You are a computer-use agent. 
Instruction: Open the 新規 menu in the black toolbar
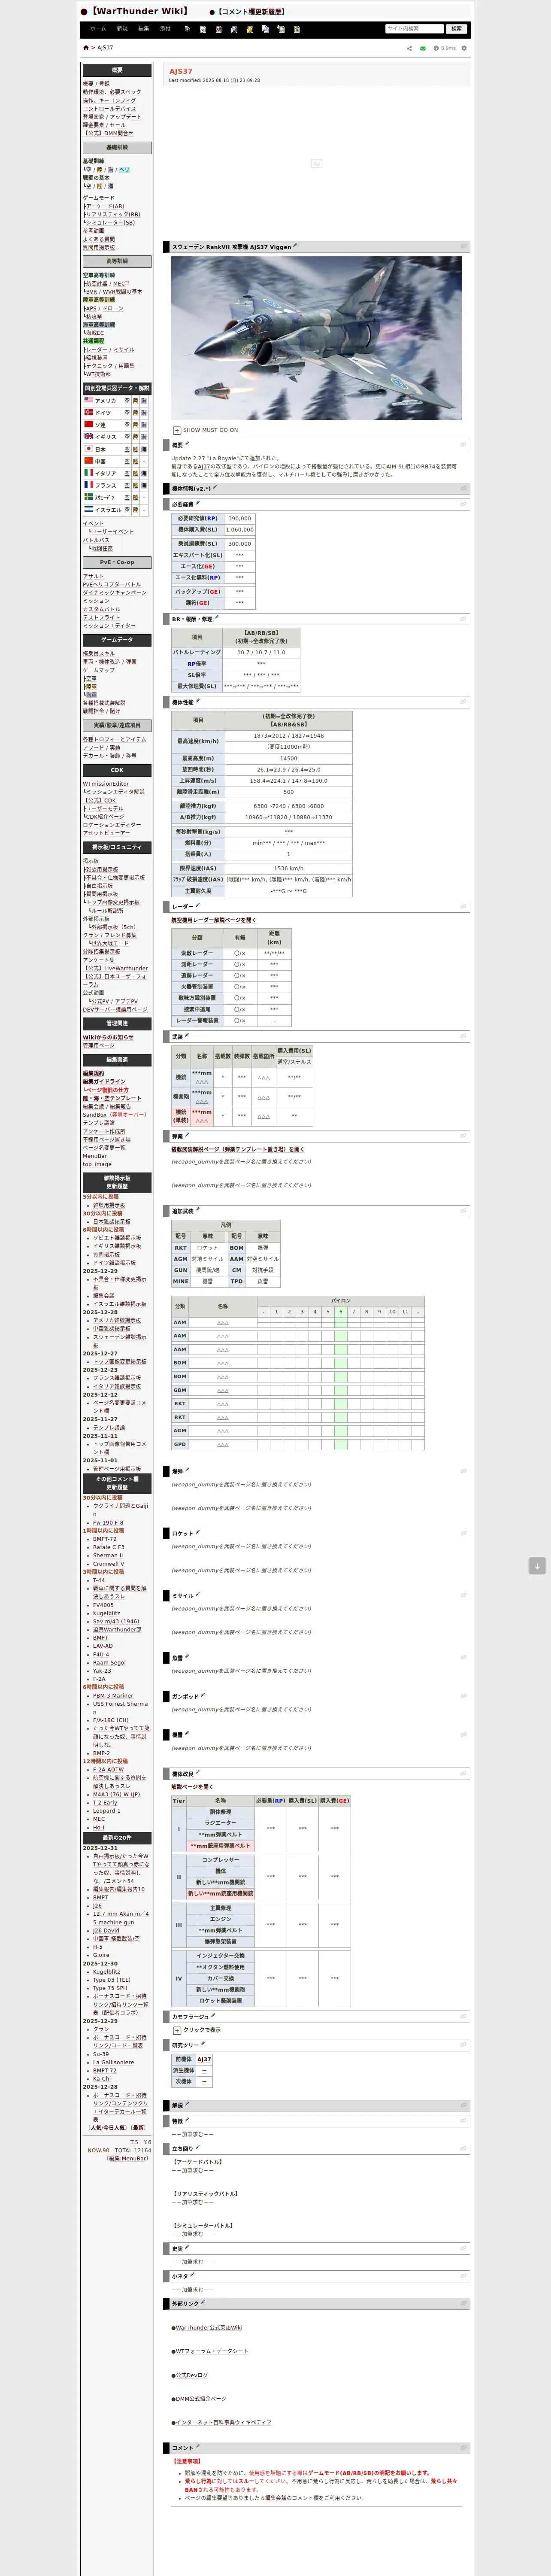122,29
